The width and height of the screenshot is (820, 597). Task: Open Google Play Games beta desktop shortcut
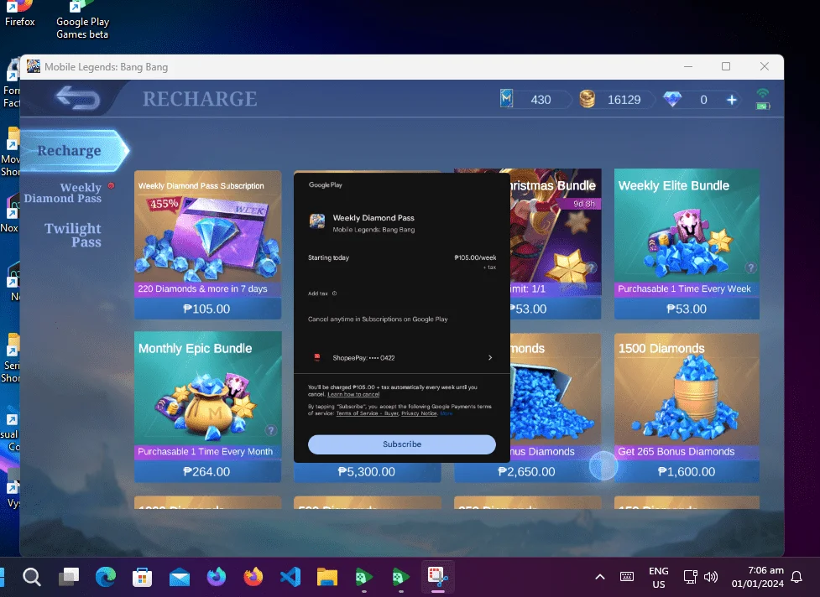[x=82, y=20]
